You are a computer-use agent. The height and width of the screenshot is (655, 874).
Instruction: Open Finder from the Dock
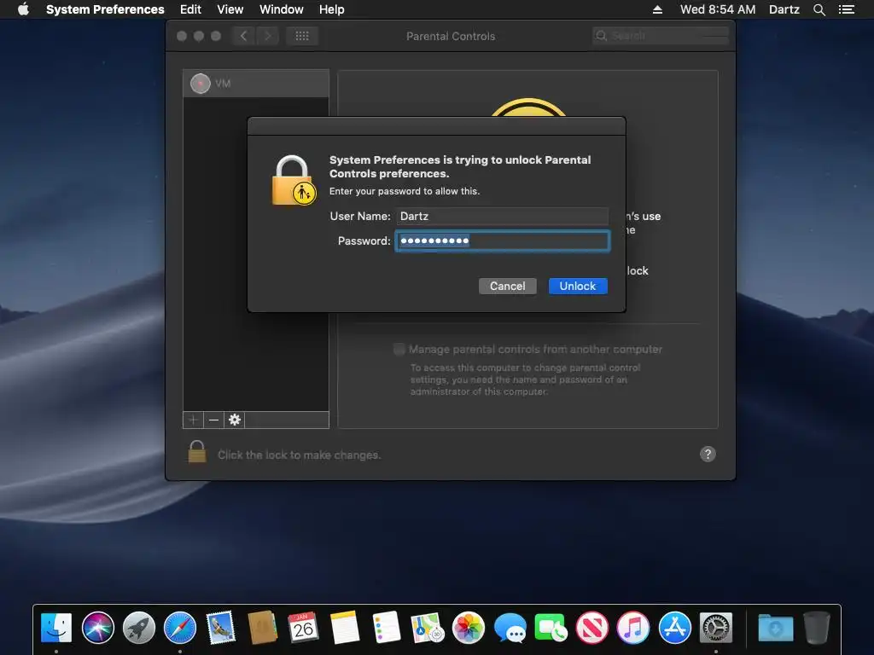point(56,628)
